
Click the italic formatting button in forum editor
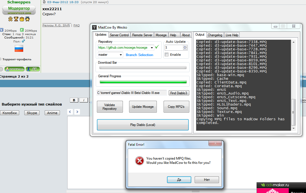[x=84, y=100]
